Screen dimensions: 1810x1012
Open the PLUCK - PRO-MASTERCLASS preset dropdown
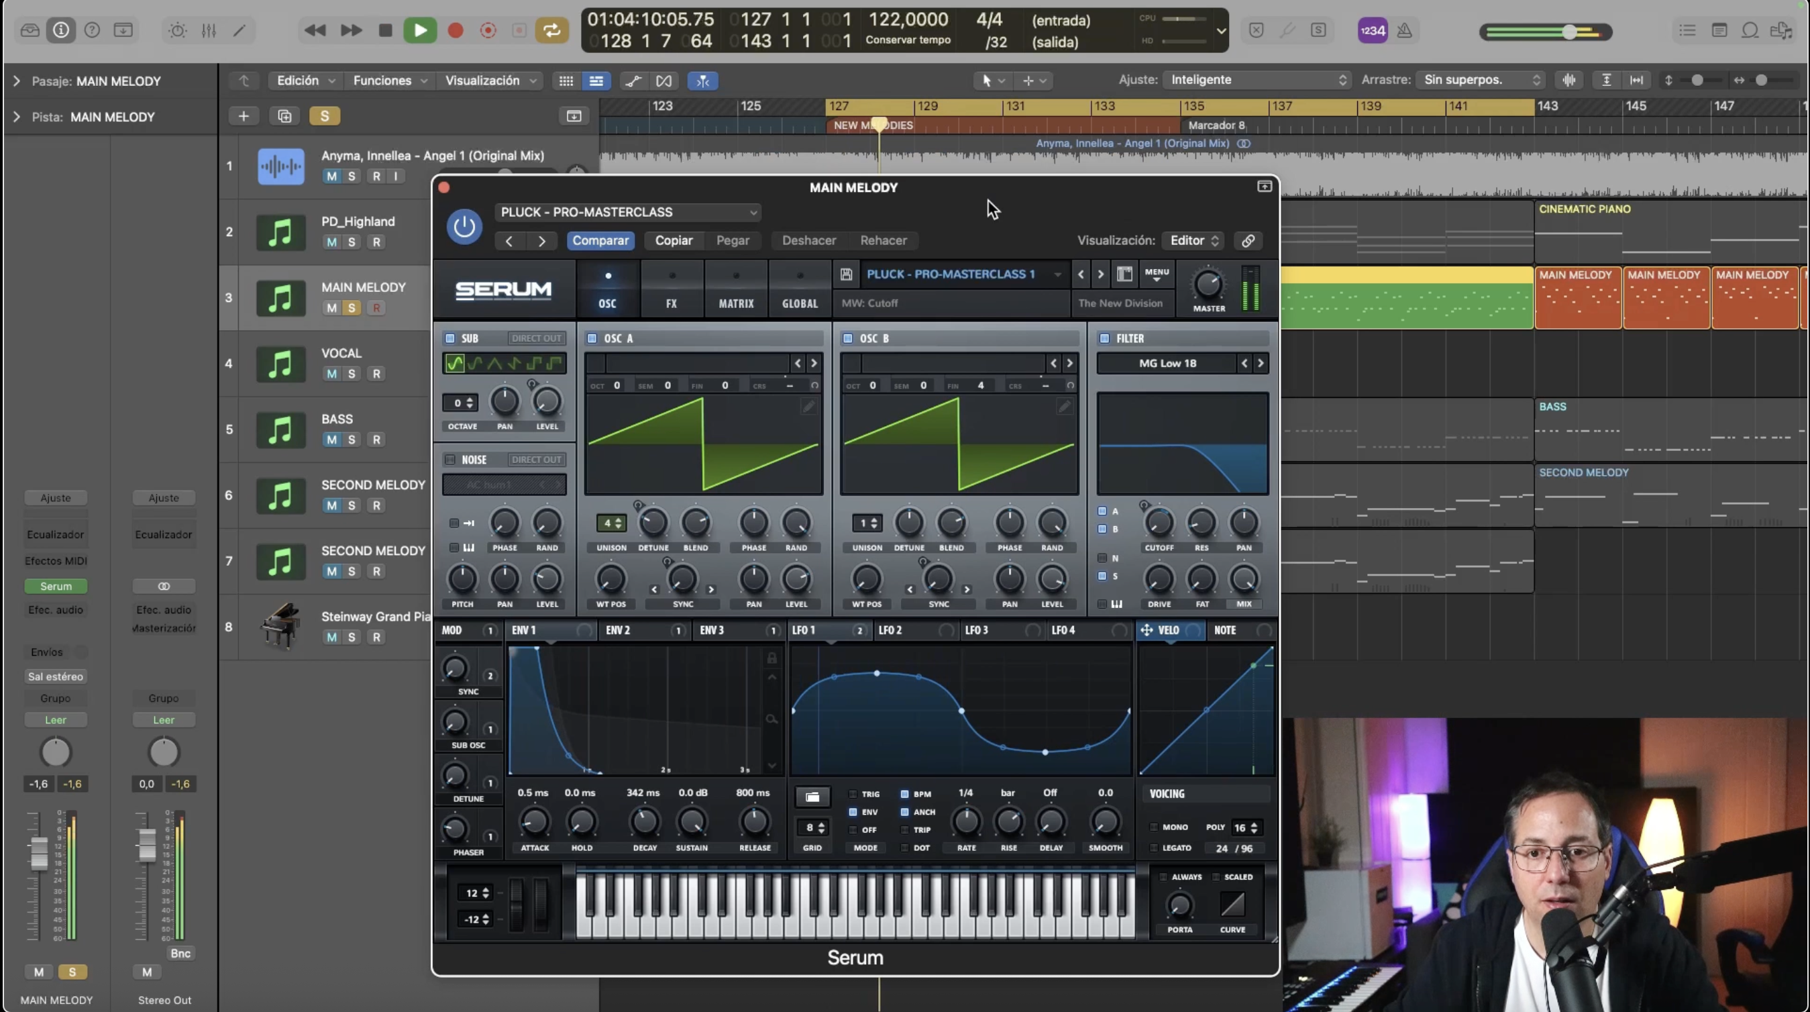629,212
